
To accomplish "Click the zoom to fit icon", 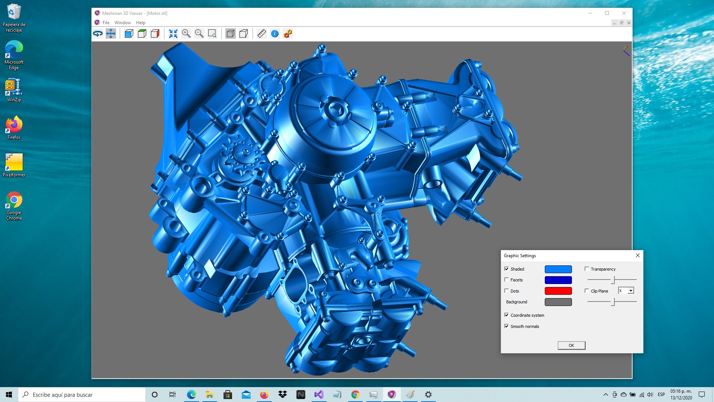I will 173,34.
